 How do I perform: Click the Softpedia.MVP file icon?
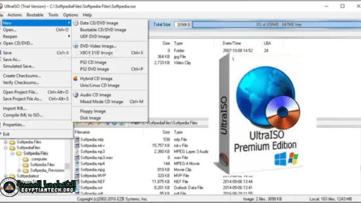click(x=77, y=176)
